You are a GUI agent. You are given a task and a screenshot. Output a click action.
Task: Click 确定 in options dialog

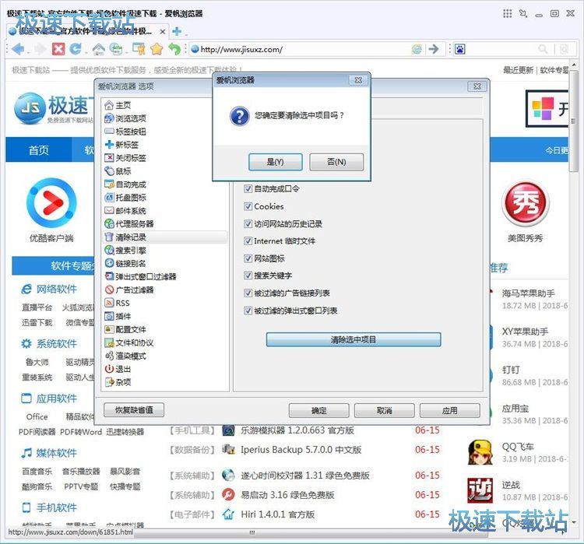point(318,410)
